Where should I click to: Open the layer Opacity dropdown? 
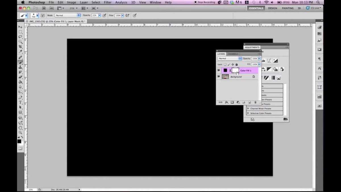pos(259,59)
